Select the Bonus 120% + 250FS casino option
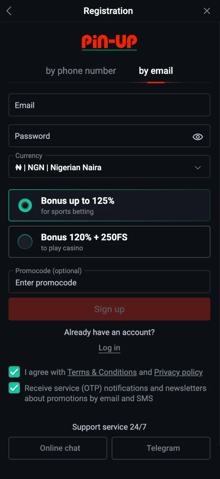This screenshot has width=220, height=479. pyautogui.click(x=109, y=242)
